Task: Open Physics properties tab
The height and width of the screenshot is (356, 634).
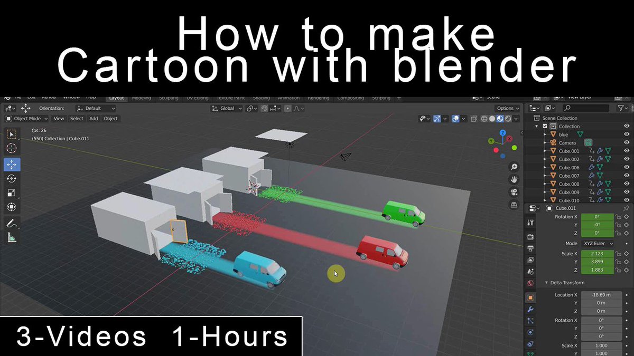Action: (x=531, y=332)
